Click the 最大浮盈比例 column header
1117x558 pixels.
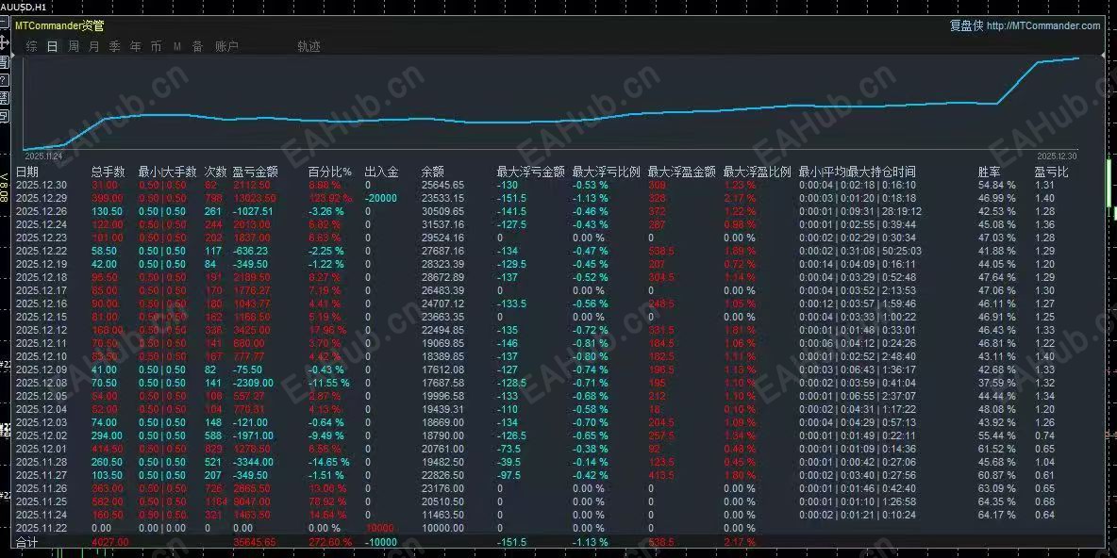pos(758,172)
